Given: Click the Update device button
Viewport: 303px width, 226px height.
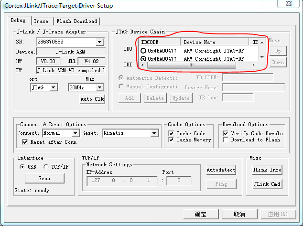Looking at the screenshot, I should pos(181,98).
